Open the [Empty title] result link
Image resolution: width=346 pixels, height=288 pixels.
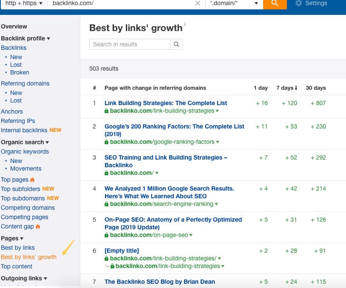click(122, 251)
